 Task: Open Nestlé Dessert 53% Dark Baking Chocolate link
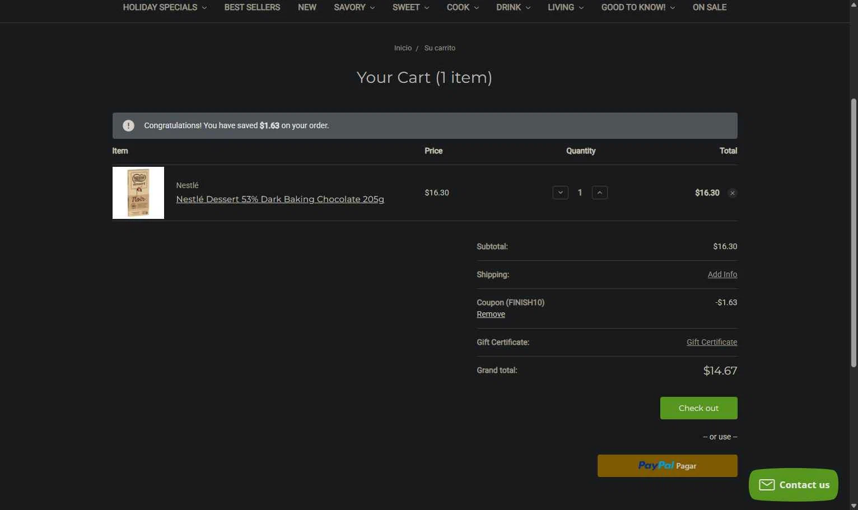(x=280, y=199)
